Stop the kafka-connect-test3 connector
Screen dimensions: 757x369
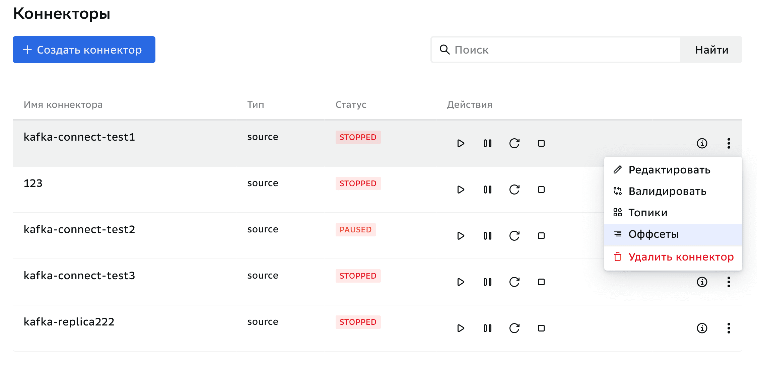[x=541, y=282]
